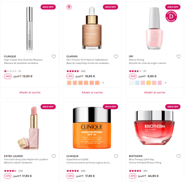Image resolution: width=186 pixels, height=182 pixels.
Task: Toggle wishlist heart for OPI Nature Strong
Action: point(179,56)
